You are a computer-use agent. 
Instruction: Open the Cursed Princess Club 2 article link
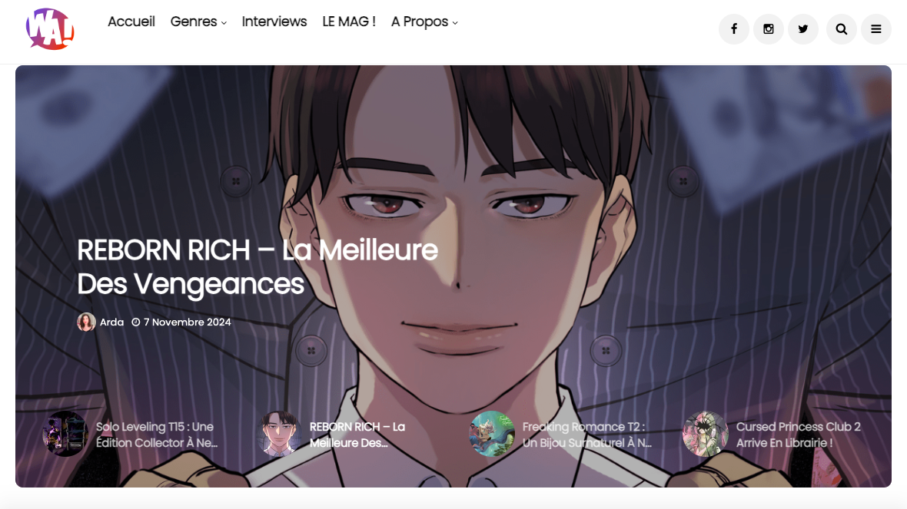coord(799,435)
